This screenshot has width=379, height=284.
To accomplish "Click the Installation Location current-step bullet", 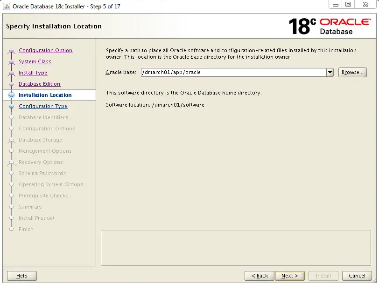I will point(11,95).
